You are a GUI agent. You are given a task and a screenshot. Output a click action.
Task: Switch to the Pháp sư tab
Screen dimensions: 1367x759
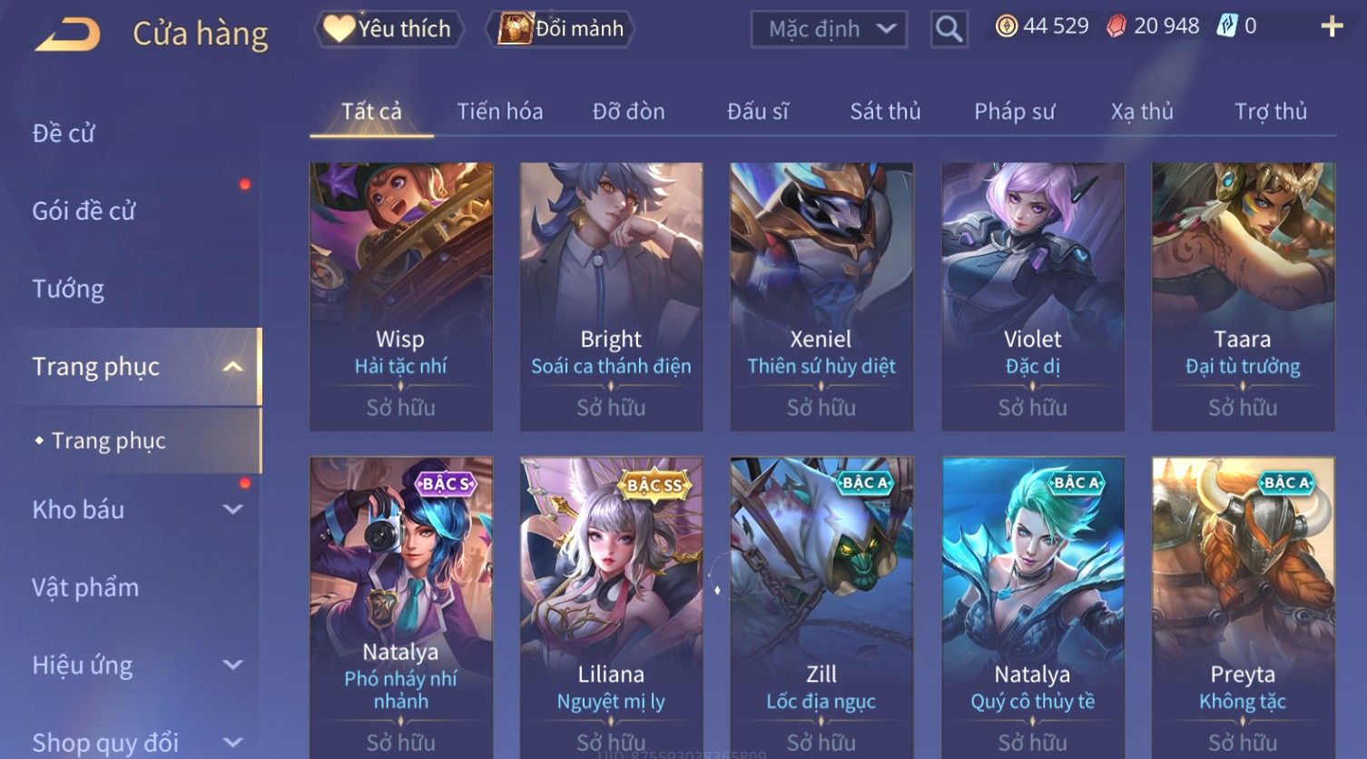pos(1014,112)
